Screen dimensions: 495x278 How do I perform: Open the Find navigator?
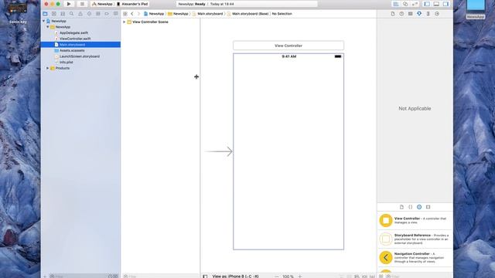72,14
